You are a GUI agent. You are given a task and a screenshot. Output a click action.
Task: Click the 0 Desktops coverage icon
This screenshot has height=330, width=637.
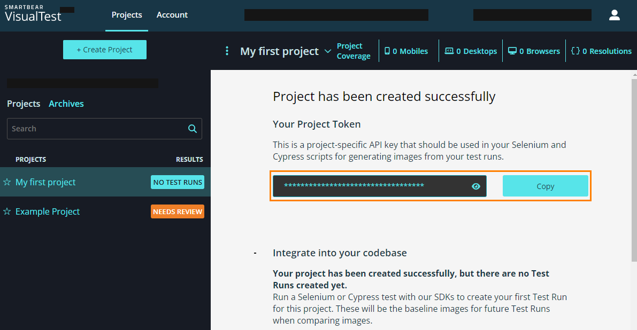click(x=449, y=51)
